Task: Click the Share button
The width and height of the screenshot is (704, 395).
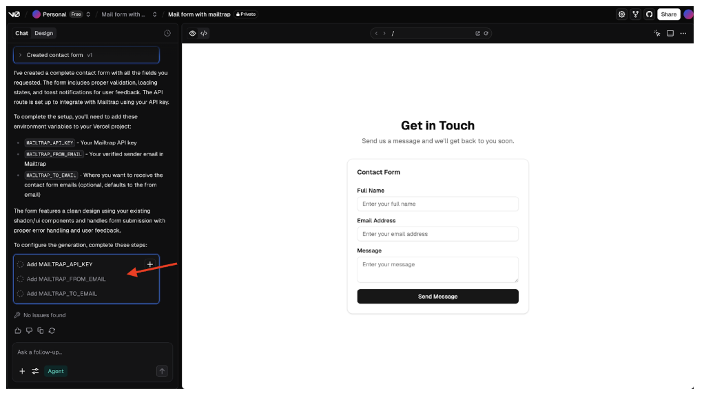Action: pos(668,14)
